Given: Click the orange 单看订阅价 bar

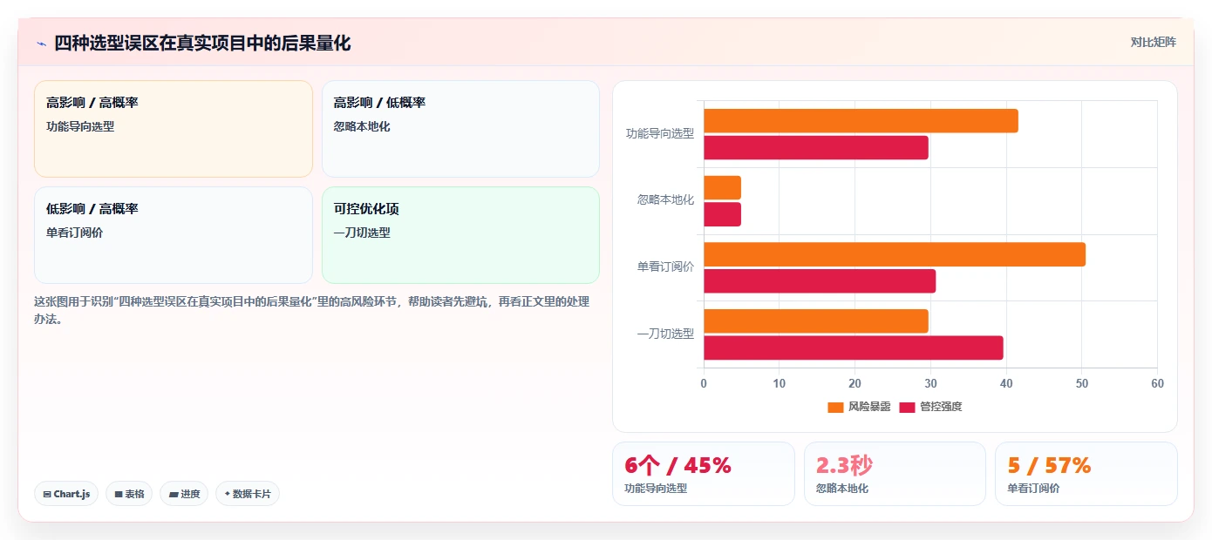Looking at the screenshot, I should (895, 254).
